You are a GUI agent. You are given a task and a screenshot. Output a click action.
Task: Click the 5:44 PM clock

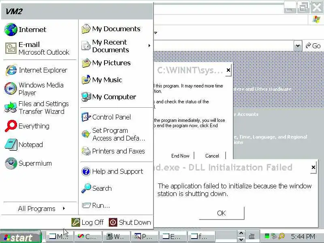click(303, 236)
